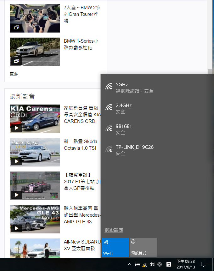Open the 2017 F1第七站 video link
This screenshot has height=271, width=214.
(x=82, y=182)
